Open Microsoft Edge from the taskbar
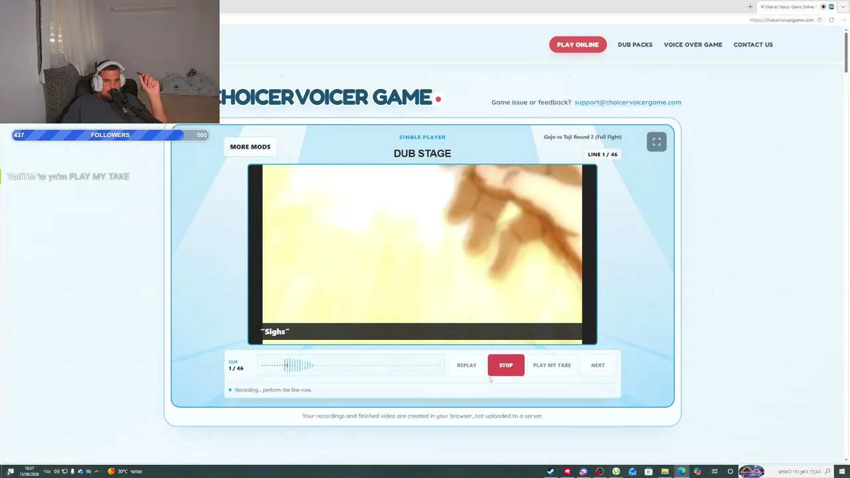850x478 pixels. point(681,471)
